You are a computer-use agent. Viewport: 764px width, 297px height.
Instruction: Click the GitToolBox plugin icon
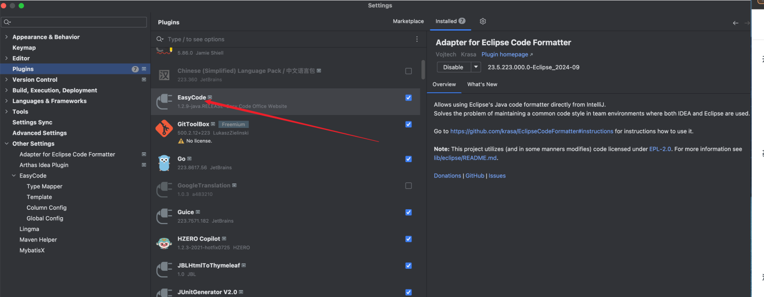[164, 128]
